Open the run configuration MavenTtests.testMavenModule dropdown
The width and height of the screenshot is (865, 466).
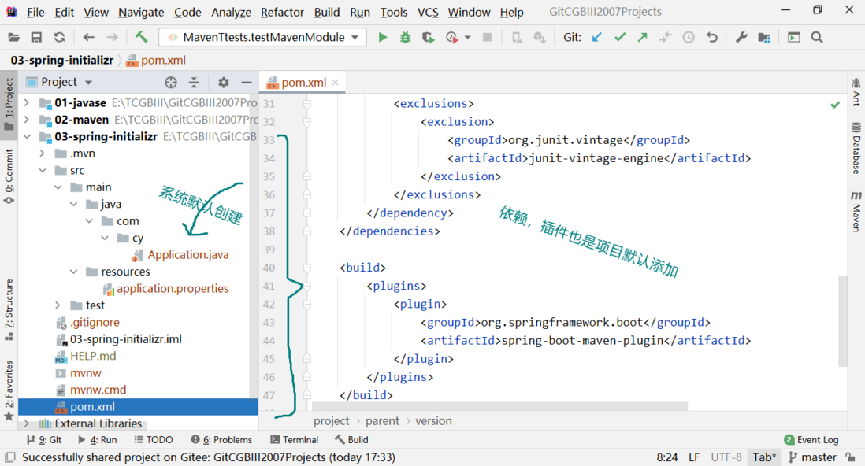click(262, 37)
